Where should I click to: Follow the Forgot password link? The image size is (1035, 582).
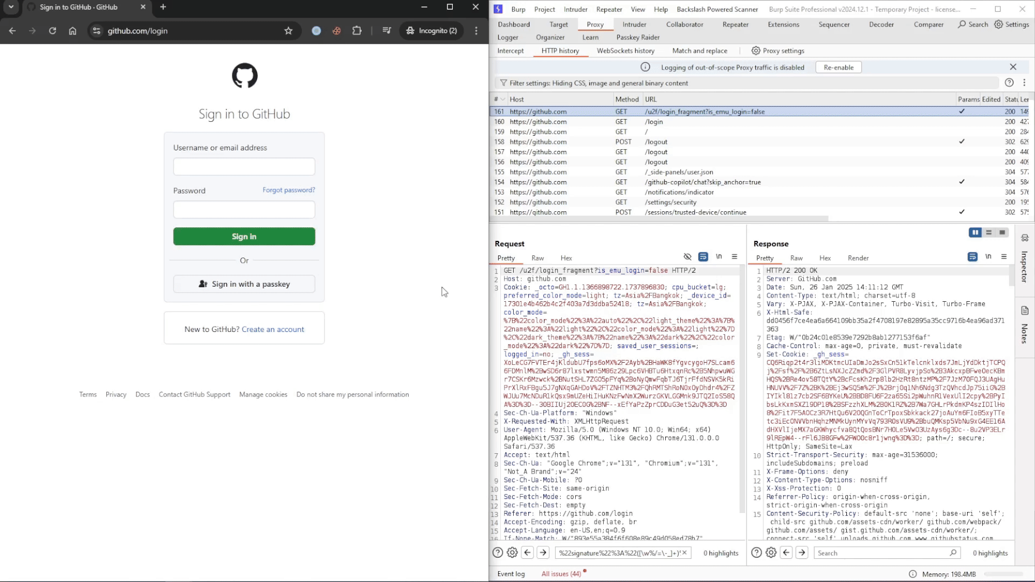tap(289, 190)
